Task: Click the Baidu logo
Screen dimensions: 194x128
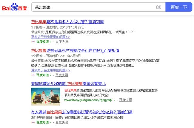Action: coord(15,7)
